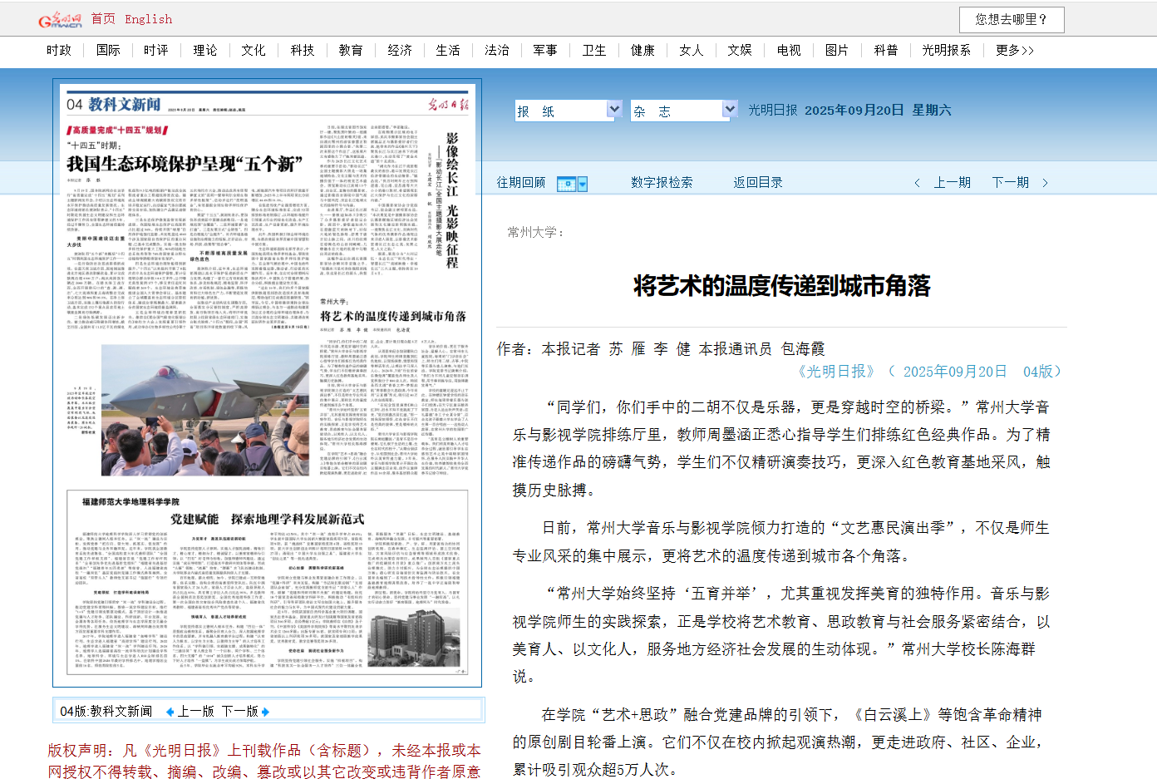Image resolution: width=1157 pixels, height=779 pixels.
Task: Switch to the English version link
Action: (x=148, y=19)
